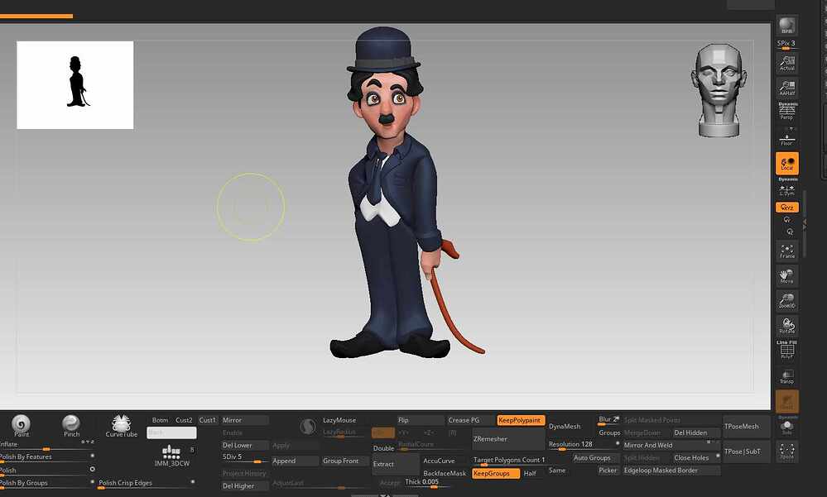Click the Ghost transparency icon
Screen dimensions: 827x497
[787, 402]
